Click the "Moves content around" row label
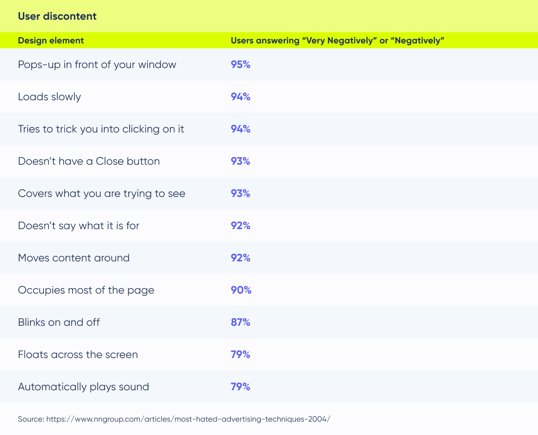 click(x=74, y=258)
